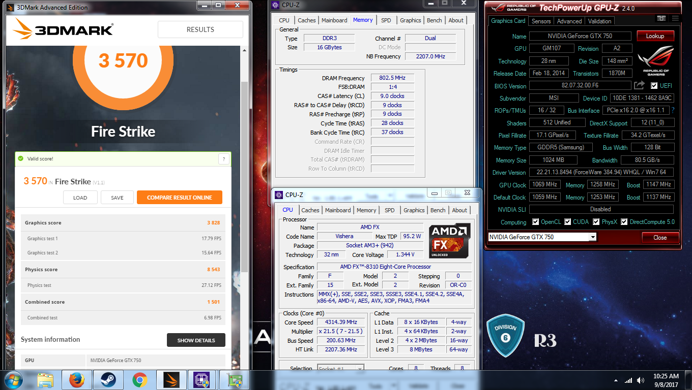Image resolution: width=692 pixels, height=390 pixels.
Task: Click the volume speaker tray icon
Action: (640, 380)
